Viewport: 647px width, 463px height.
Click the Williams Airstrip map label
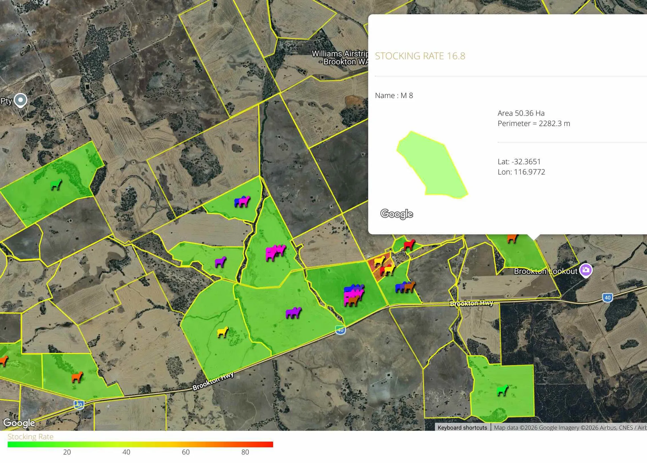click(340, 58)
